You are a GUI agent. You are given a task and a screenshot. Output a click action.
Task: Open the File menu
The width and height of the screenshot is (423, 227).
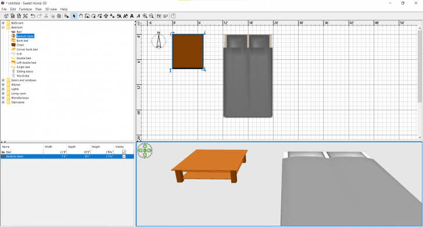coord(4,9)
